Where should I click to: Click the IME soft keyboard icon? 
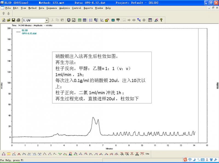203,160
